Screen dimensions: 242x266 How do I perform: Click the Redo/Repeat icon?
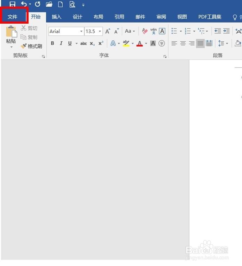point(38,4)
